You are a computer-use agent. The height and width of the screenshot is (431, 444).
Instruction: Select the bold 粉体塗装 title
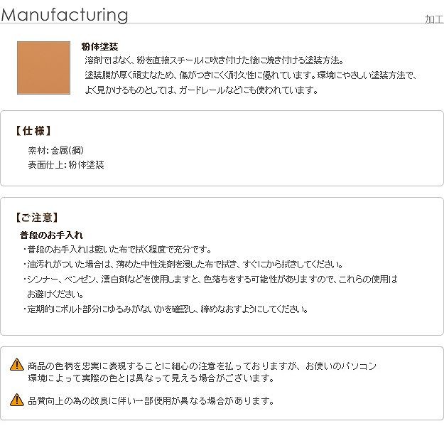point(100,46)
